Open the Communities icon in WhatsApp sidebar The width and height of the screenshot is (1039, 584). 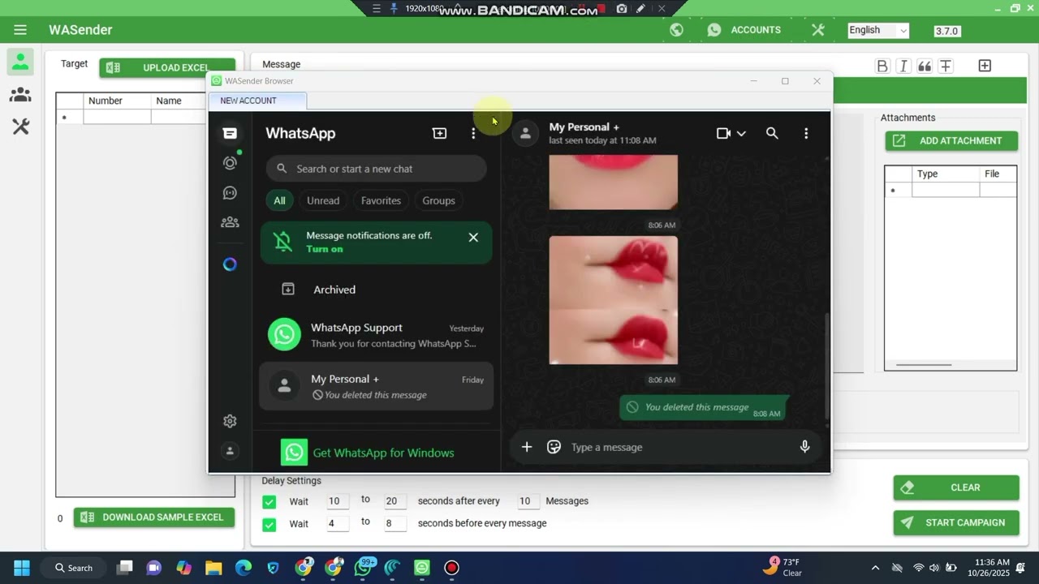coord(230,222)
